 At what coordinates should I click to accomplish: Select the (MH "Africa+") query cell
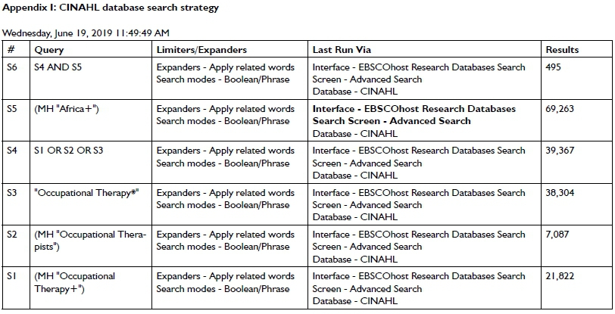[x=67, y=109]
